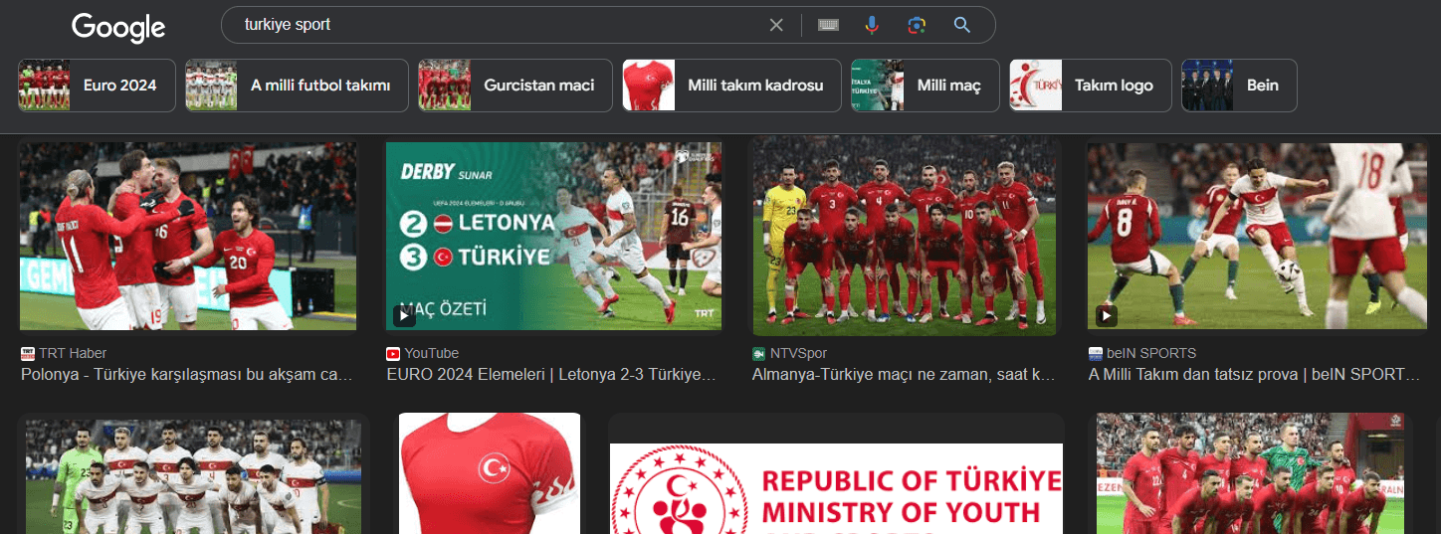Click the Google logo
This screenshot has width=1441, height=534.
click(118, 27)
